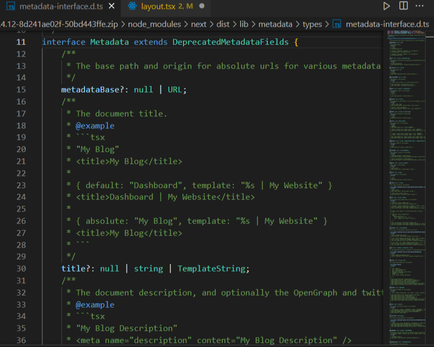Click the 'next' breadcrumb segment
434x347 pixels.
[199, 24]
